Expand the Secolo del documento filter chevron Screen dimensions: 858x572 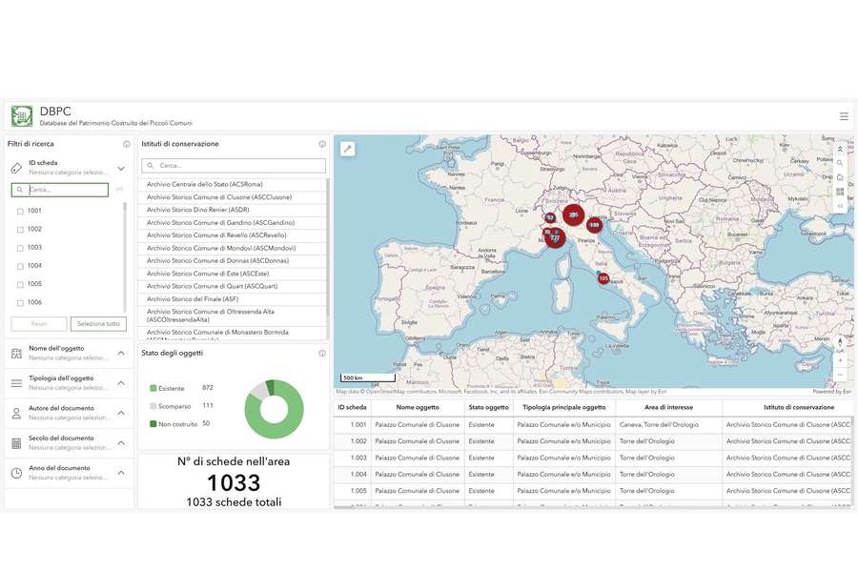click(121, 442)
